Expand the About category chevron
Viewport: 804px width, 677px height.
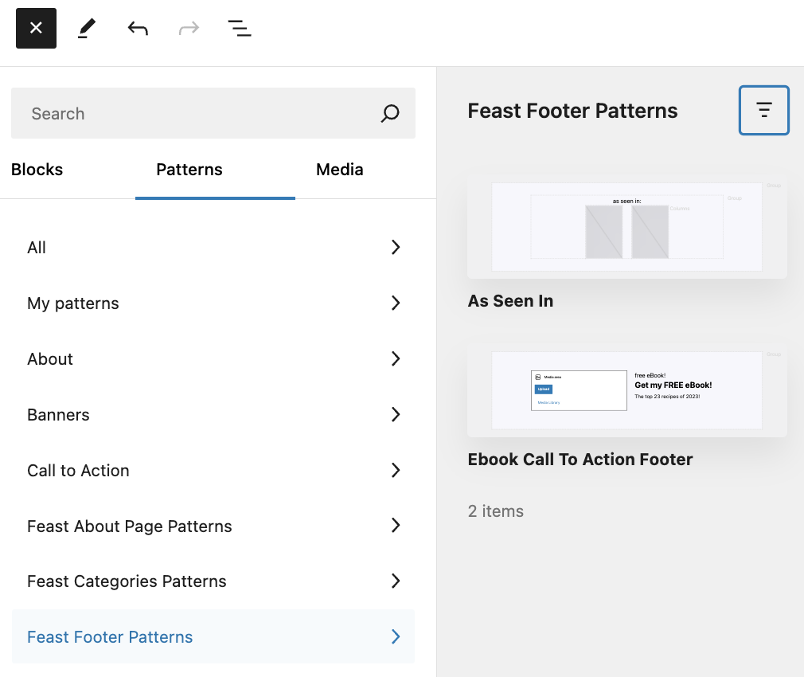pyautogui.click(x=396, y=359)
